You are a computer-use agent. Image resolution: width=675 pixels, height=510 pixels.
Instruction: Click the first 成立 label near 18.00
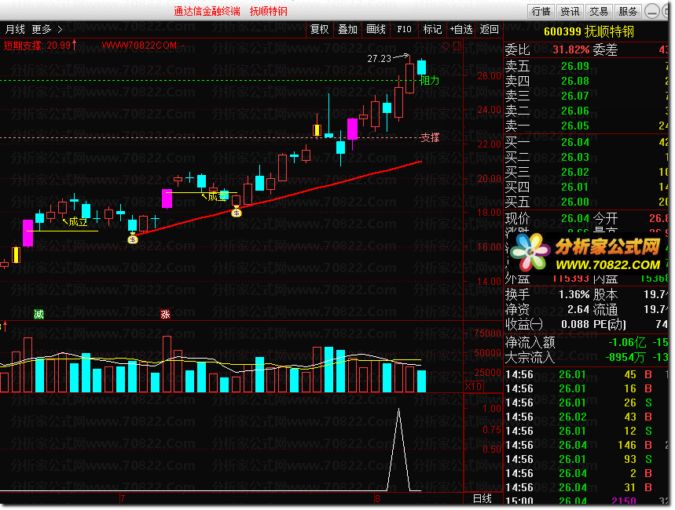point(78,222)
